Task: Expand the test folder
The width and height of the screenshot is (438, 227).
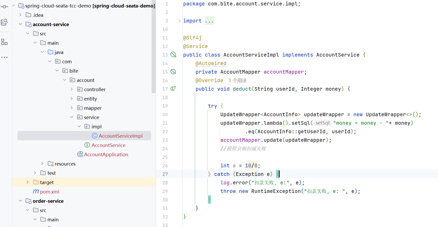Action: (35, 173)
